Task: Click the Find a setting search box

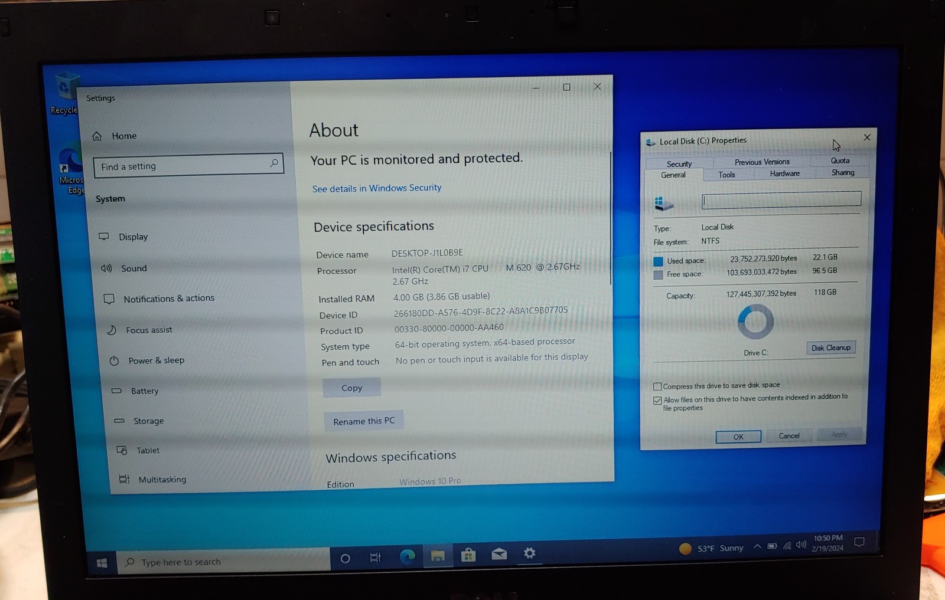Action: pyautogui.click(x=188, y=165)
